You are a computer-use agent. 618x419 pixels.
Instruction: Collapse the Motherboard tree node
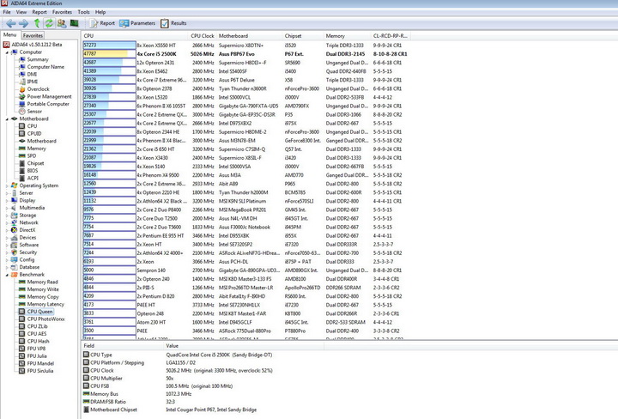pos(7,118)
